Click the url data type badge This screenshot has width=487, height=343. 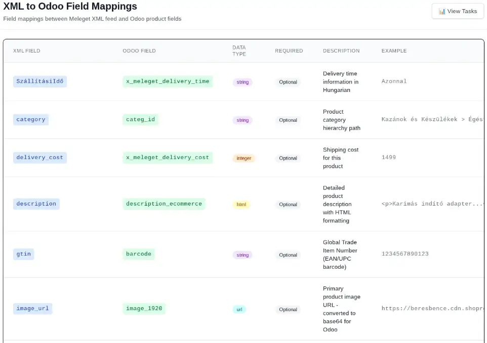(239, 310)
